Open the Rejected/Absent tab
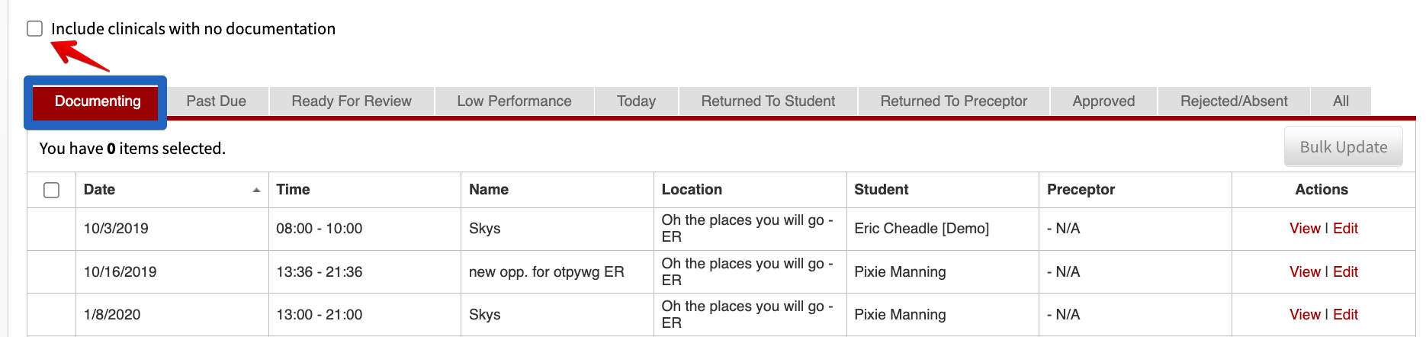The height and width of the screenshot is (337, 1426). click(1234, 101)
